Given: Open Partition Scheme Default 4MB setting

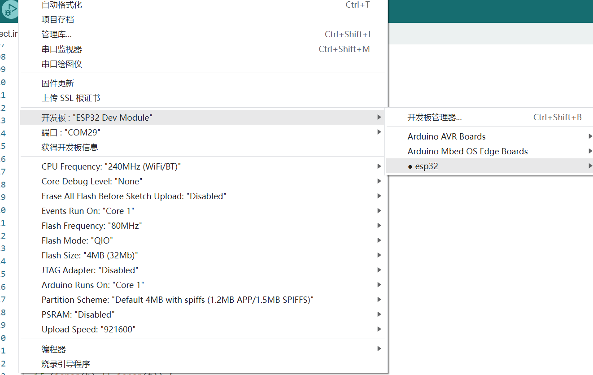Looking at the screenshot, I should point(203,300).
